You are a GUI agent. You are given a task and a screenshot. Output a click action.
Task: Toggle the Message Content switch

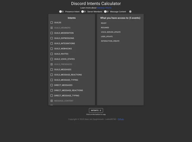(106, 12)
